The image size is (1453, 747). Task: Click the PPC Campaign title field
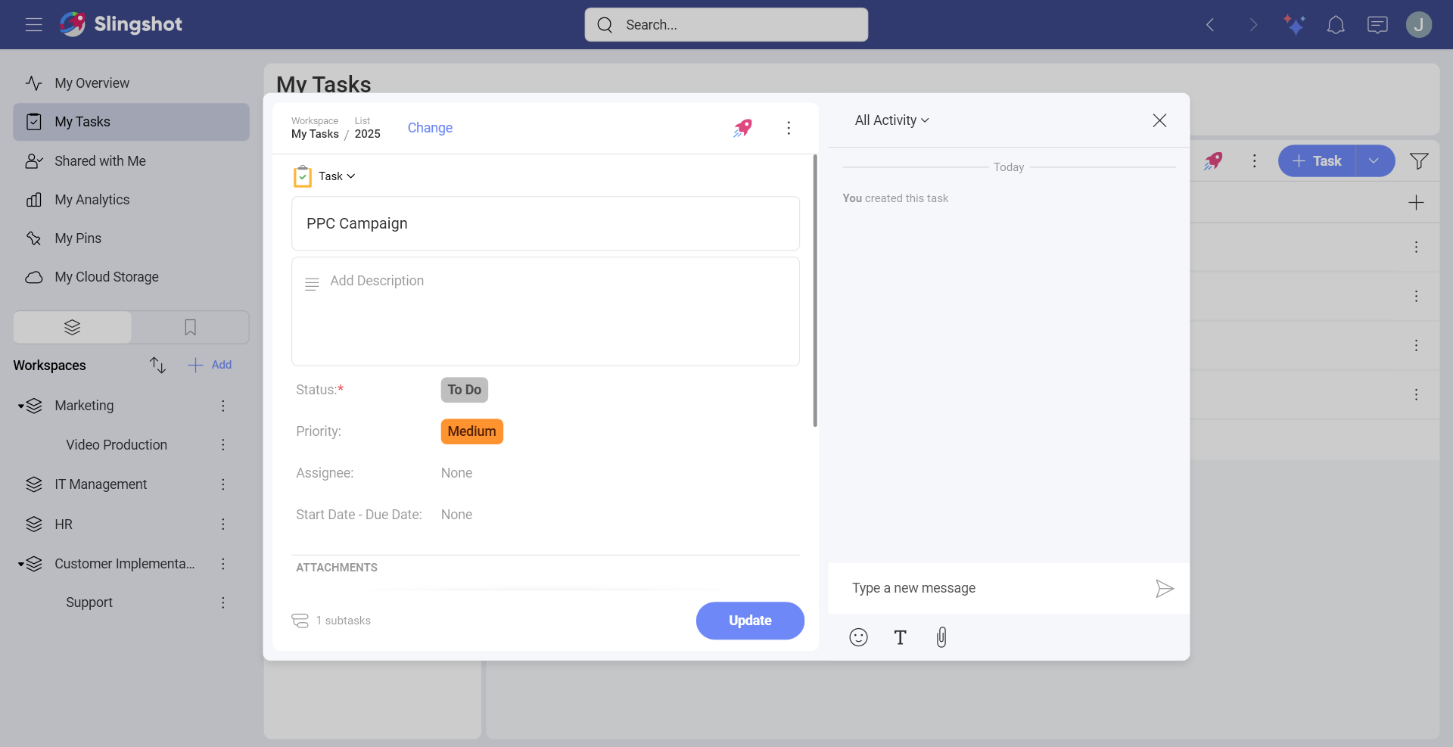tap(546, 223)
